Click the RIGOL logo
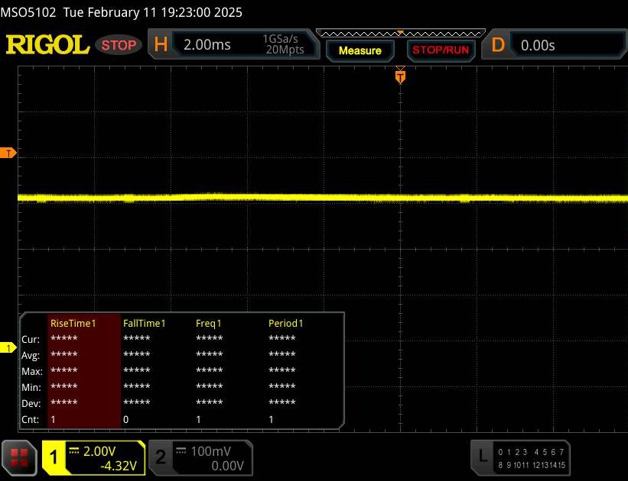 coord(47,45)
